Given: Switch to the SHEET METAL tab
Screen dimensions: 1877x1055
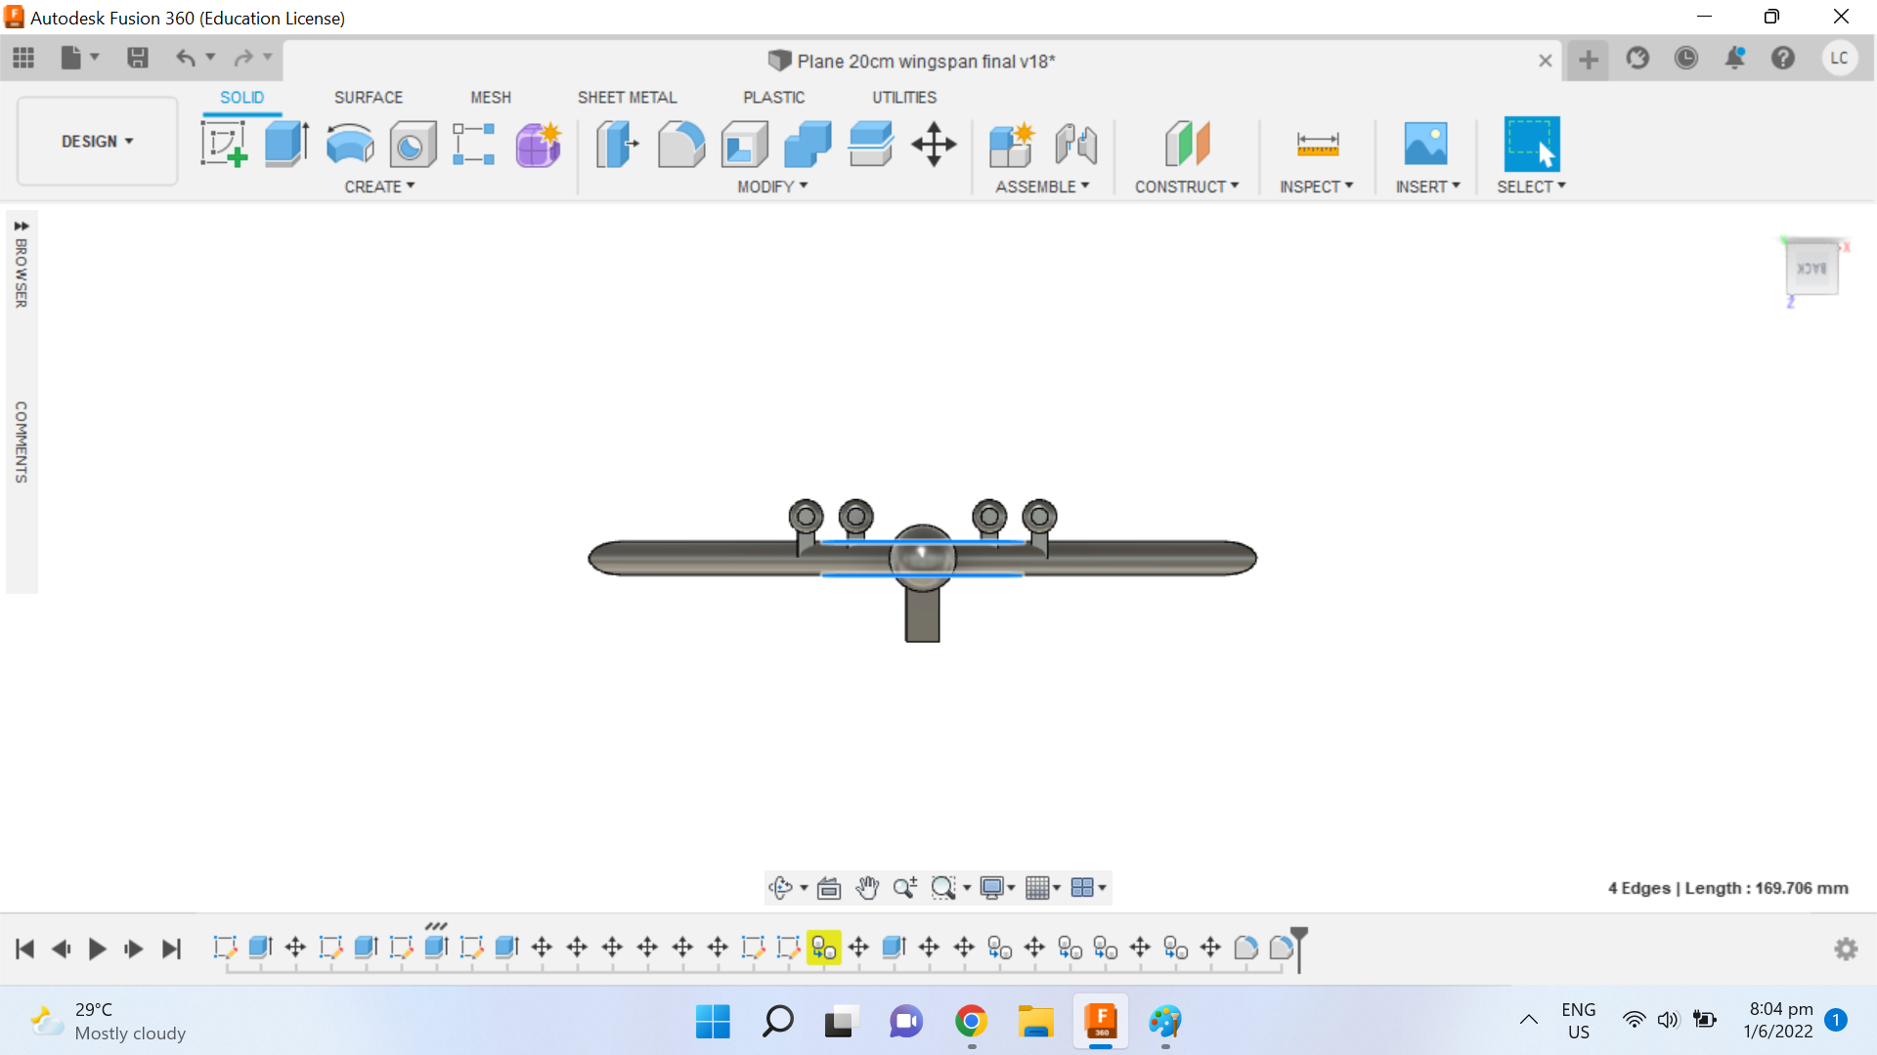Looking at the screenshot, I should click(x=627, y=97).
